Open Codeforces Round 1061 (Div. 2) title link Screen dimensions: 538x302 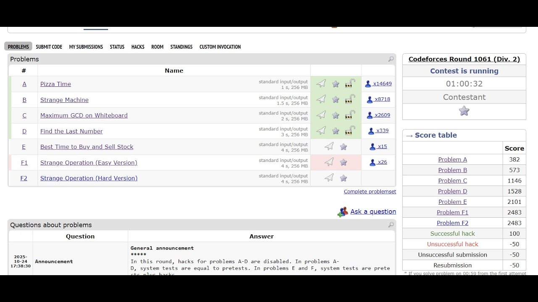[464, 59]
